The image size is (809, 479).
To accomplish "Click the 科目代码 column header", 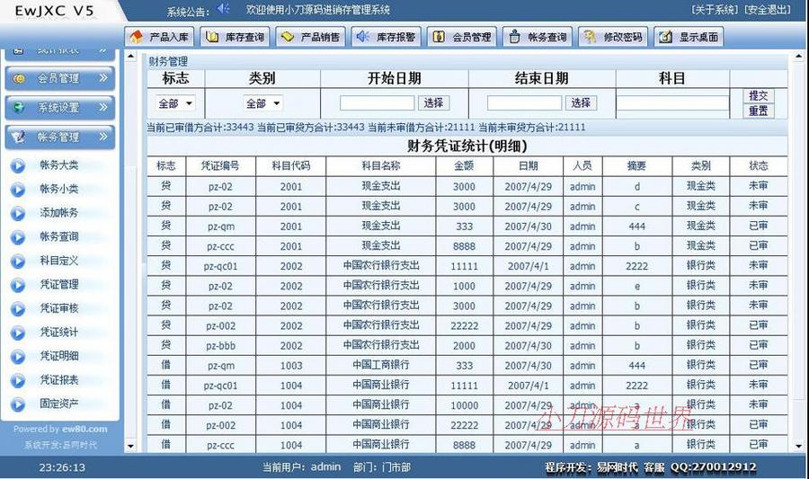I will pos(291,166).
